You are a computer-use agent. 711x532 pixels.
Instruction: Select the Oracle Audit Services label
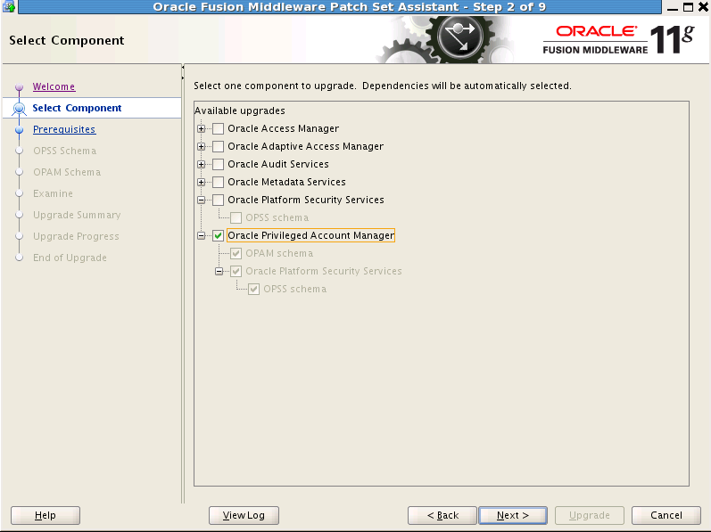[x=278, y=164]
